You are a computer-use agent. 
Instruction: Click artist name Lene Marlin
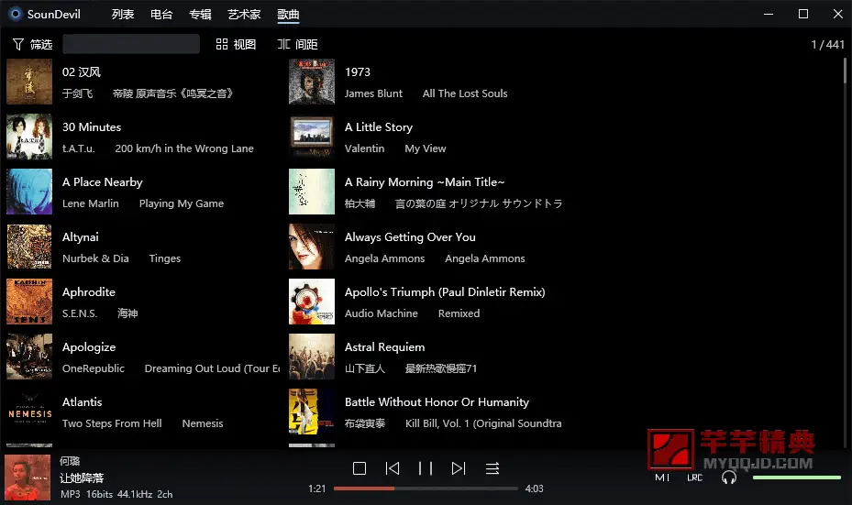point(90,203)
